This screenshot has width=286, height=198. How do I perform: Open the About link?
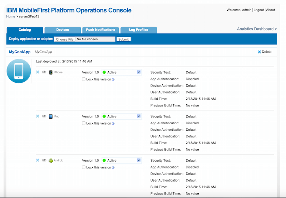[x=270, y=10]
